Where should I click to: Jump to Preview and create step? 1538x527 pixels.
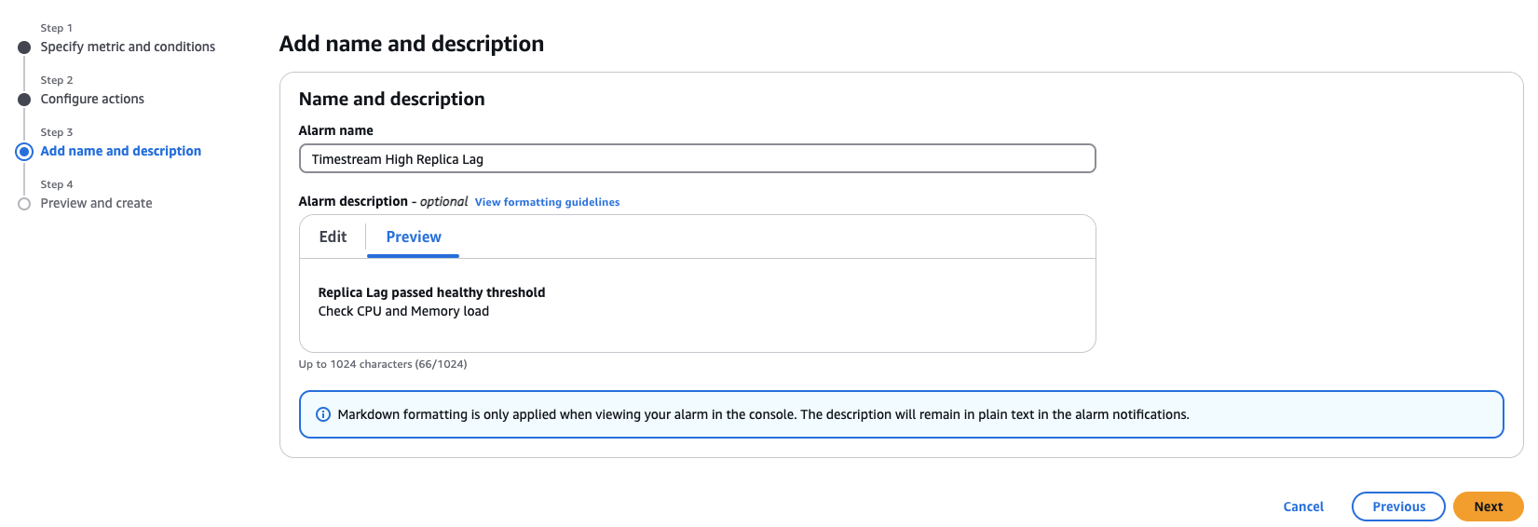point(96,203)
